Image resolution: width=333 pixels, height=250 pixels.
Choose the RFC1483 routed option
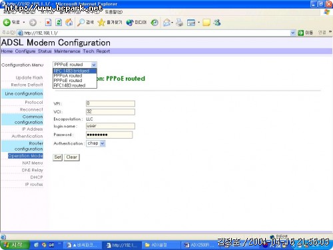pos(75,85)
